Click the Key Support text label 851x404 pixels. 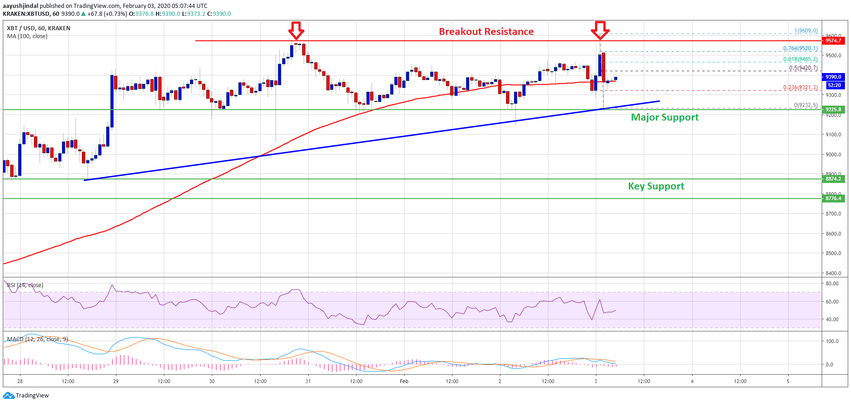click(x=656, y=186)
